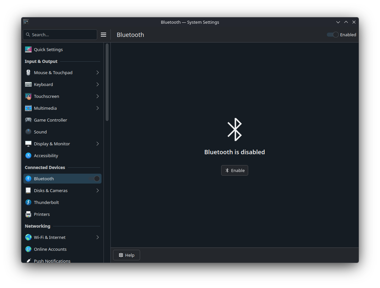
Task: Expand the Multimedia submenu chevron
Action: 98,108
